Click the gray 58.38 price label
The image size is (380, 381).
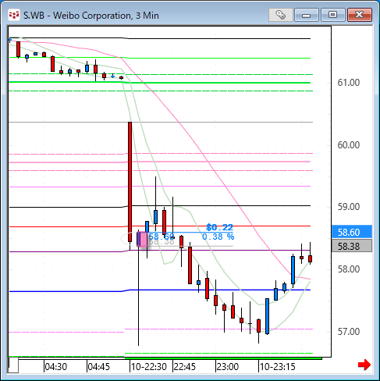352,246
